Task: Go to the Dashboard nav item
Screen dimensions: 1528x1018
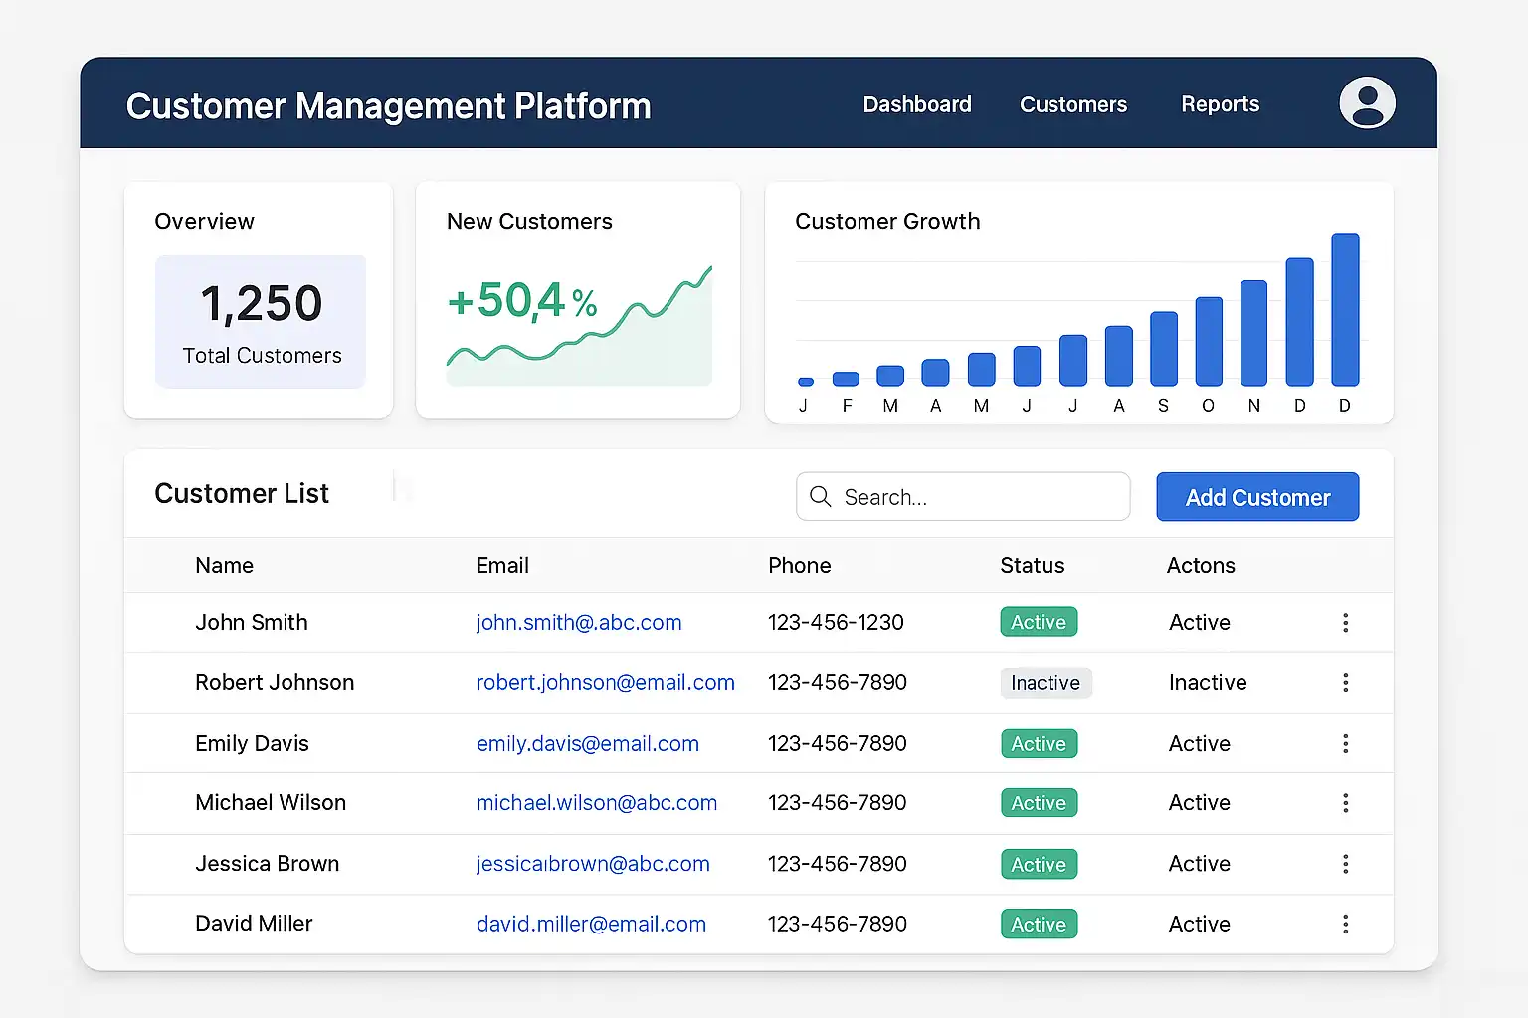Action: coord(916,104)
